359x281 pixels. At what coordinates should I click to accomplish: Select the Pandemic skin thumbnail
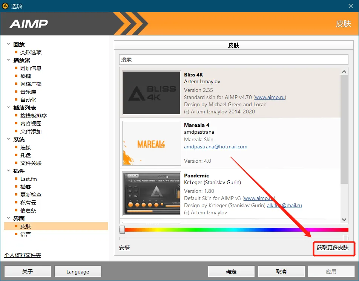(x=152, y=194)
